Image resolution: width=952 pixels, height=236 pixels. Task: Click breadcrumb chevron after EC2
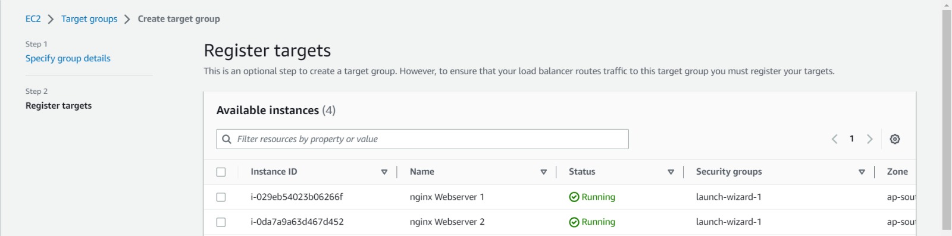[51, 19]
